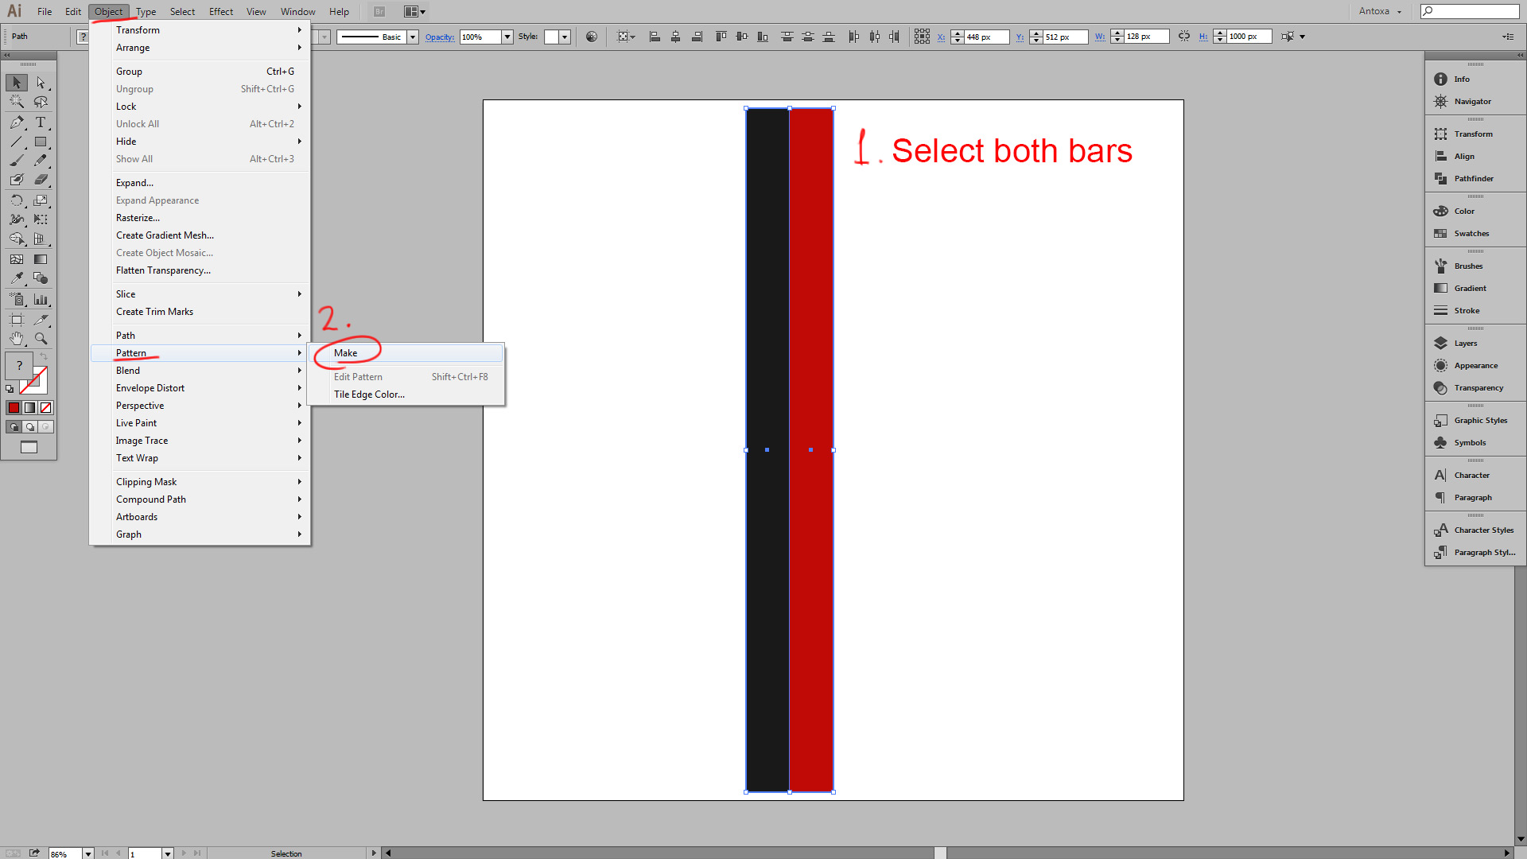Click Tile Edge Color option
The image size is (1527, 859).
click(369, 395)
